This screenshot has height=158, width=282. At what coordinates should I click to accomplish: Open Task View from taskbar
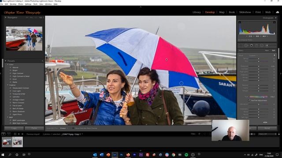tap(24, 154)
